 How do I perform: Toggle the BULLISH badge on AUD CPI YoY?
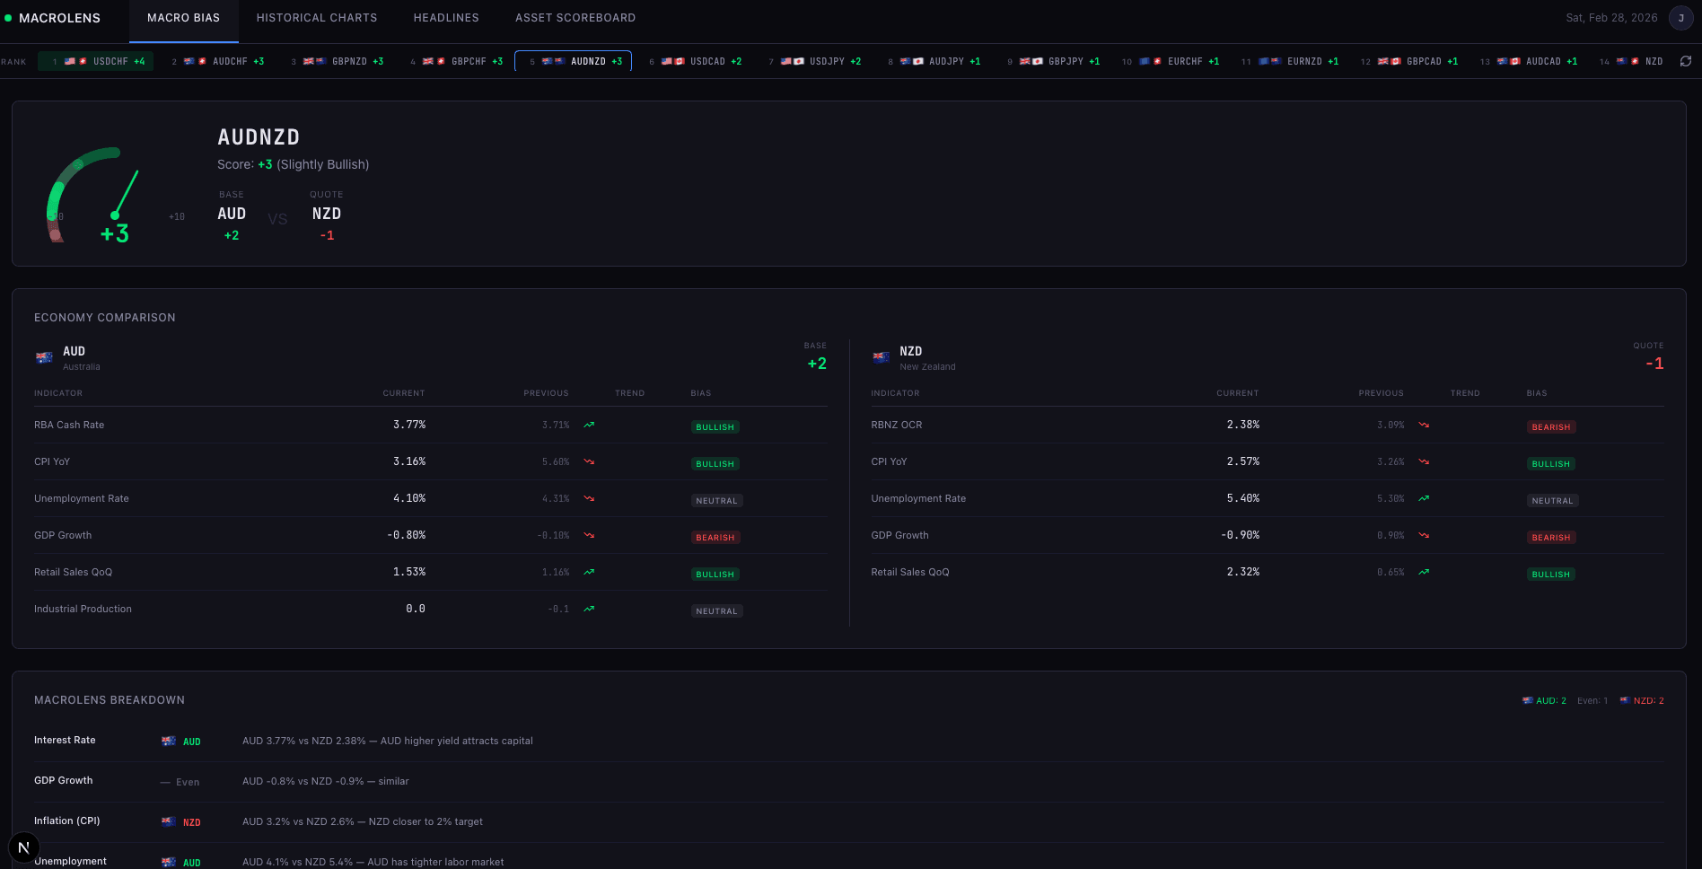(x=715, y=463)
